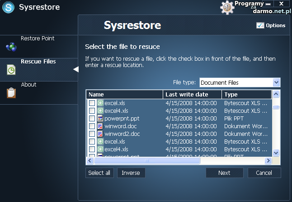Click the Sysrestore logo in title bar
This screenshot has height=202, width=292.
coord(8,8)
